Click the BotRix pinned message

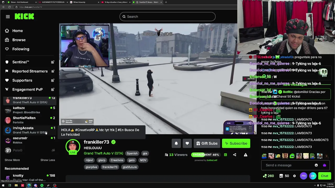pos(295,94)
